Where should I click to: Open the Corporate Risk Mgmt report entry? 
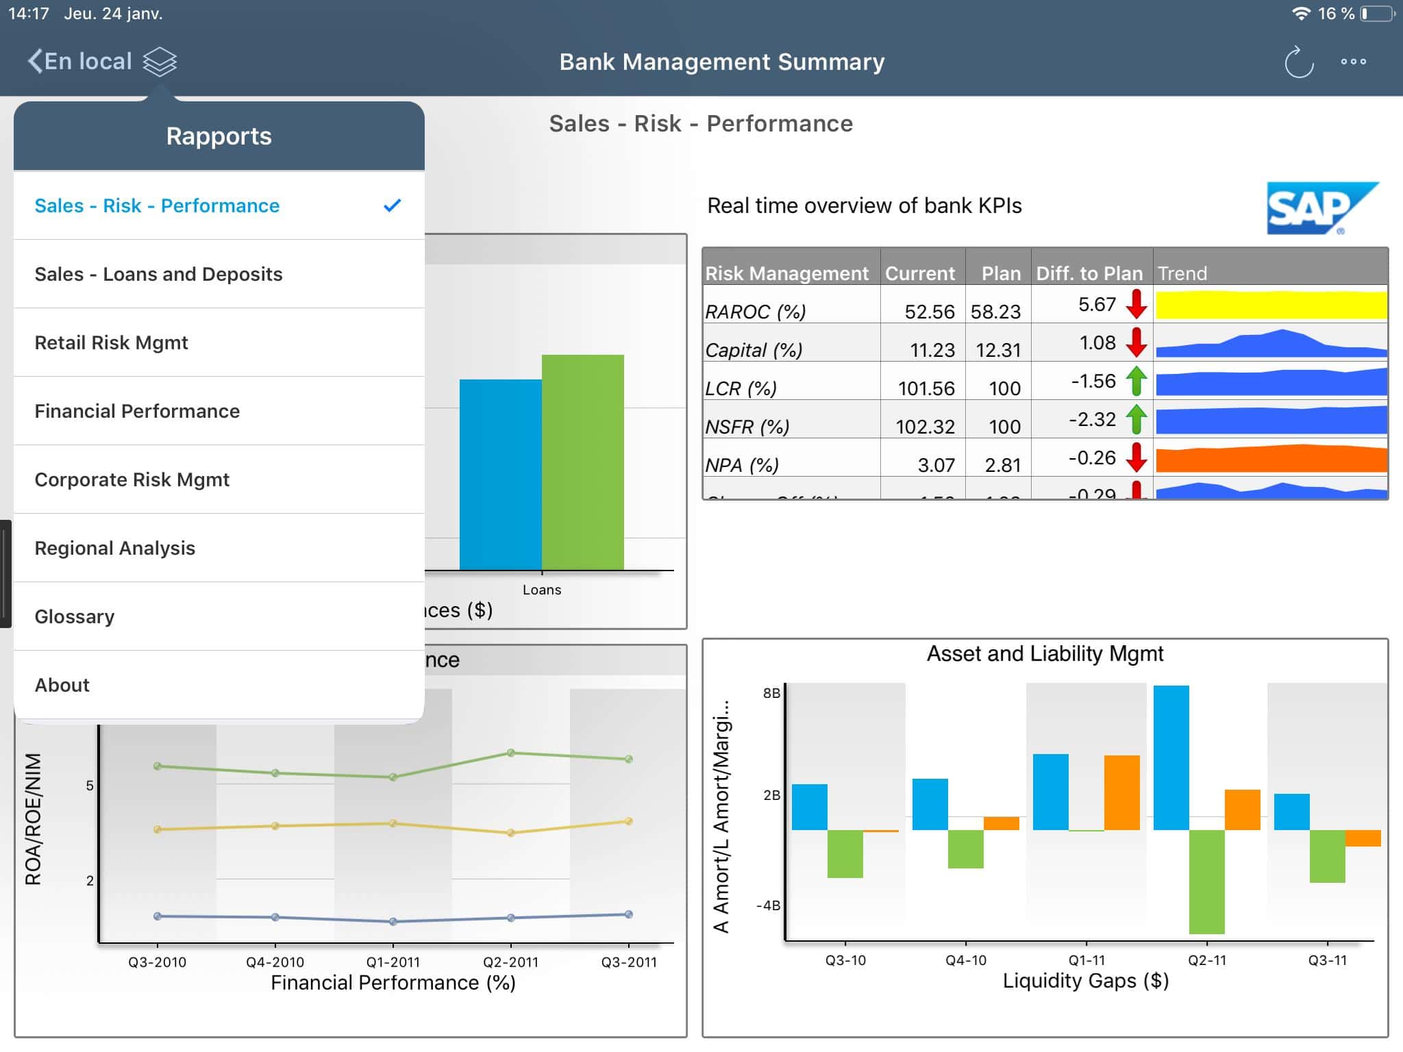coord(132,479)
